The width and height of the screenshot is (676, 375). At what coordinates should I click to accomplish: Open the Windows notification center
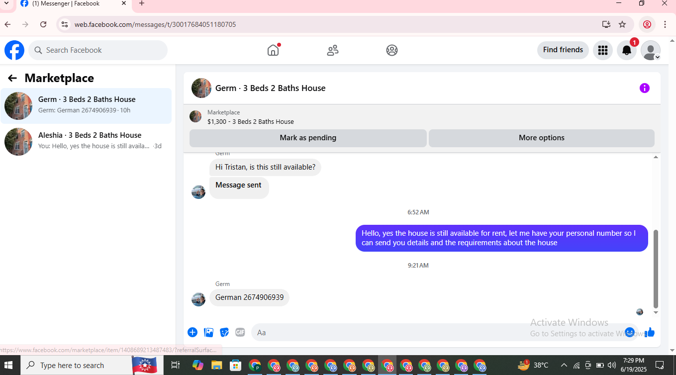pyautogui.click(x=660, y=365)
